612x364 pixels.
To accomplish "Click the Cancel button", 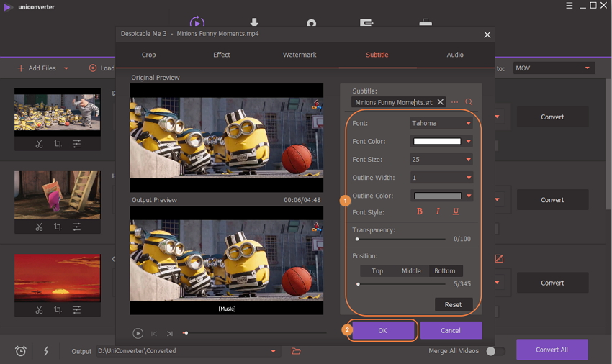I will (x=451, y=330).
